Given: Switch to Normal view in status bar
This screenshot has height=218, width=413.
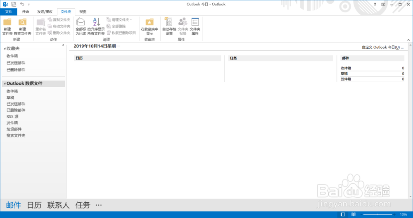Looking at the screenshot, I should click(343, 214).
